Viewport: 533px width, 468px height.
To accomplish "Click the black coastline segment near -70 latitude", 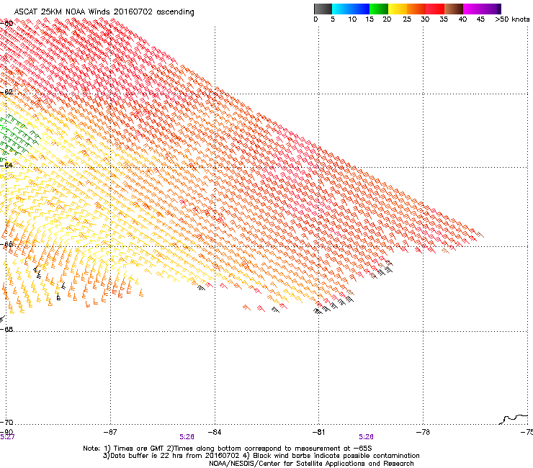I will point(514,419).
